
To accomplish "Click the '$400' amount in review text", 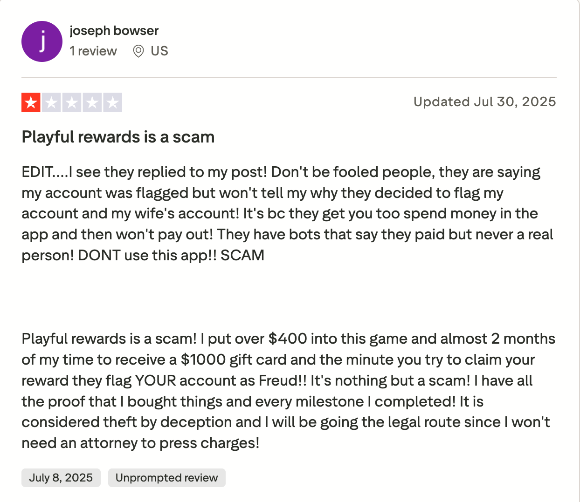I will point(288,339).
